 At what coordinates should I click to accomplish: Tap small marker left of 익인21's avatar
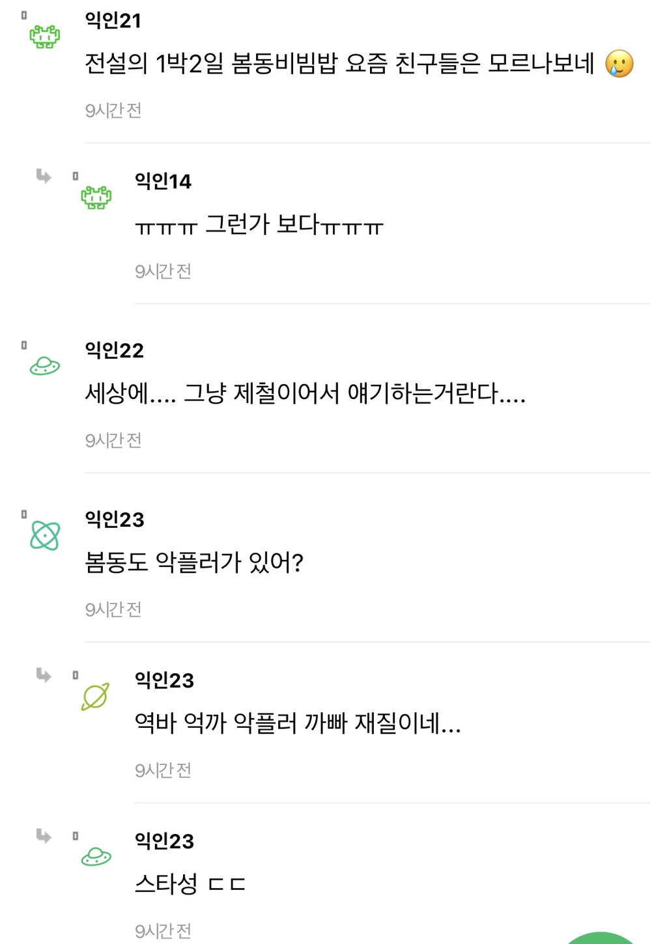(24, 15)
